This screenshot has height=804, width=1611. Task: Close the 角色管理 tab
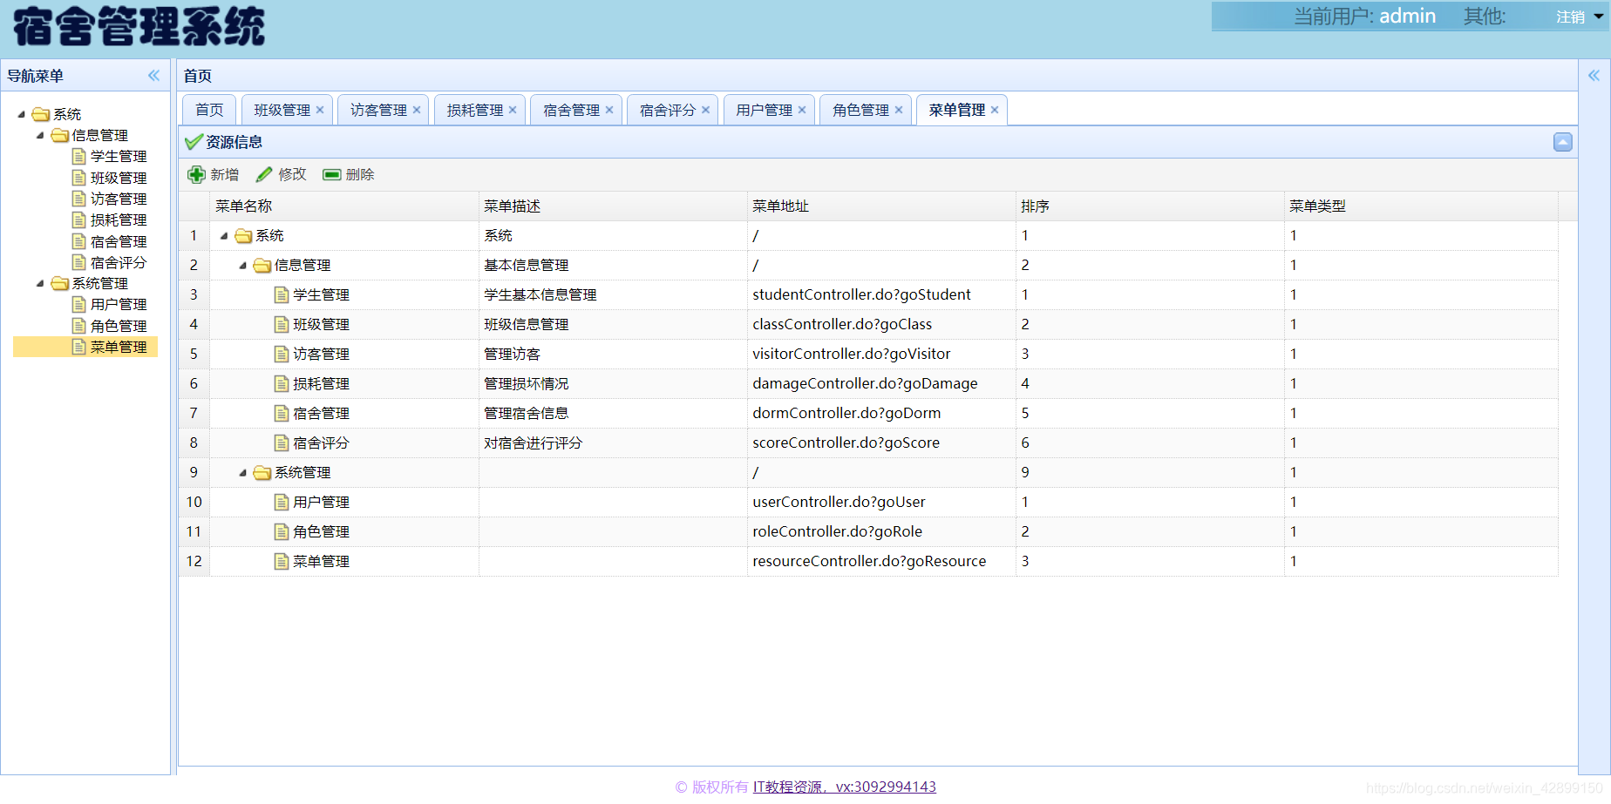tap(899, 110)
